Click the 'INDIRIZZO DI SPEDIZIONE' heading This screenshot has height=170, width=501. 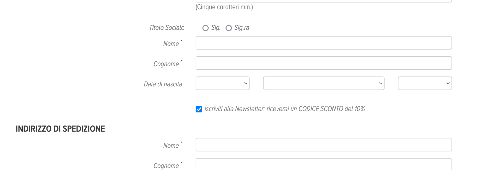[x=60, y=129]
